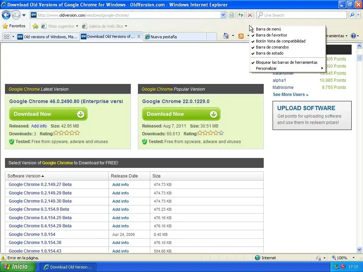Open user Matrixisme profile link

click(283, 87)
